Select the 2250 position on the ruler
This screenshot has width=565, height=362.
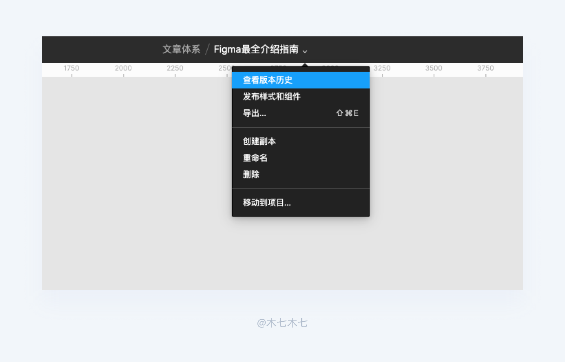[175, 68]
